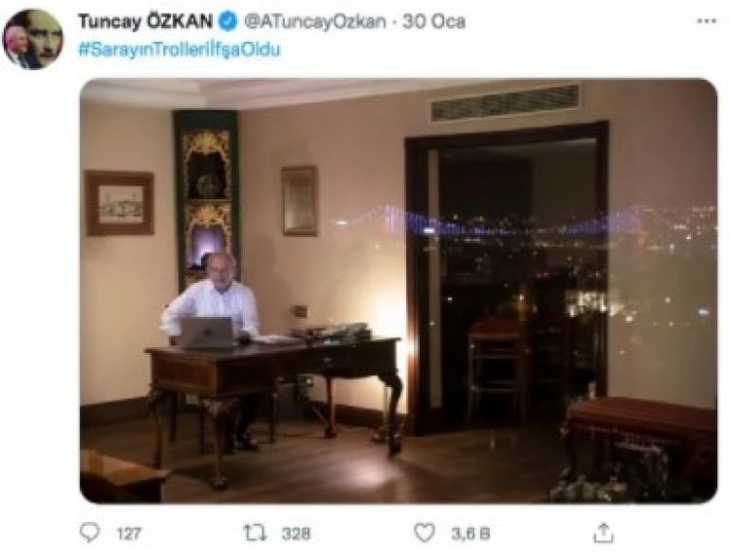729x556 pixels.
Task: Open the @ATuncayOzkan handle
Action: click(x=315, y=21)
